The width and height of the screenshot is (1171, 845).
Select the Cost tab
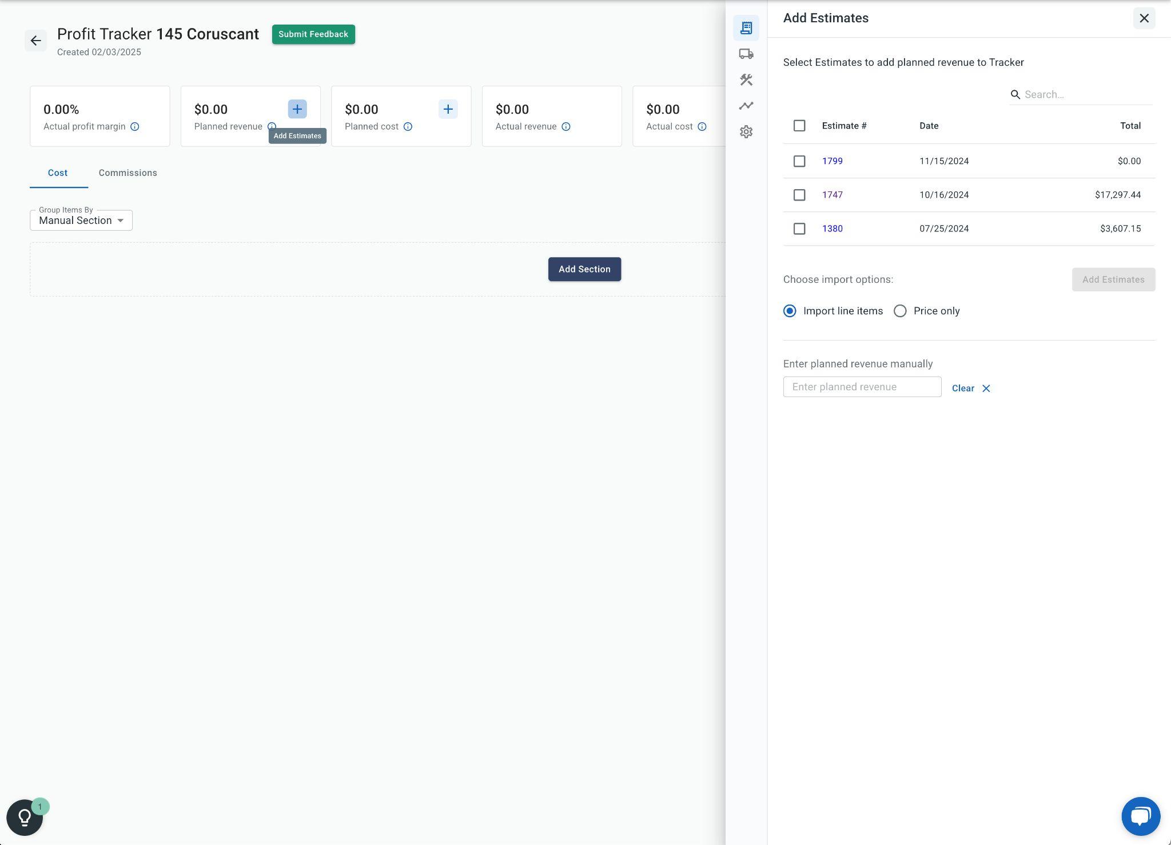58,173
